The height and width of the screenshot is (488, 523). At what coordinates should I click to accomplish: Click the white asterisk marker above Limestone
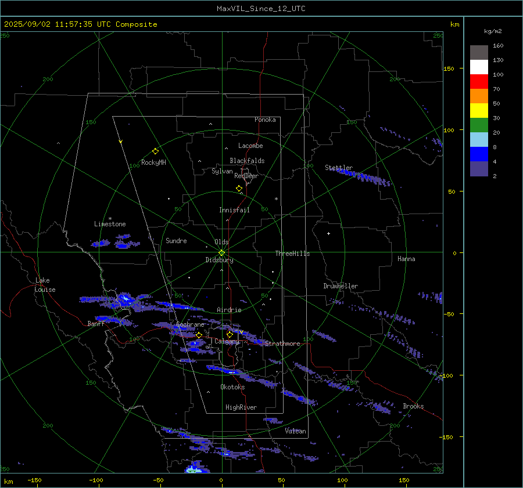tap(110, 219)
